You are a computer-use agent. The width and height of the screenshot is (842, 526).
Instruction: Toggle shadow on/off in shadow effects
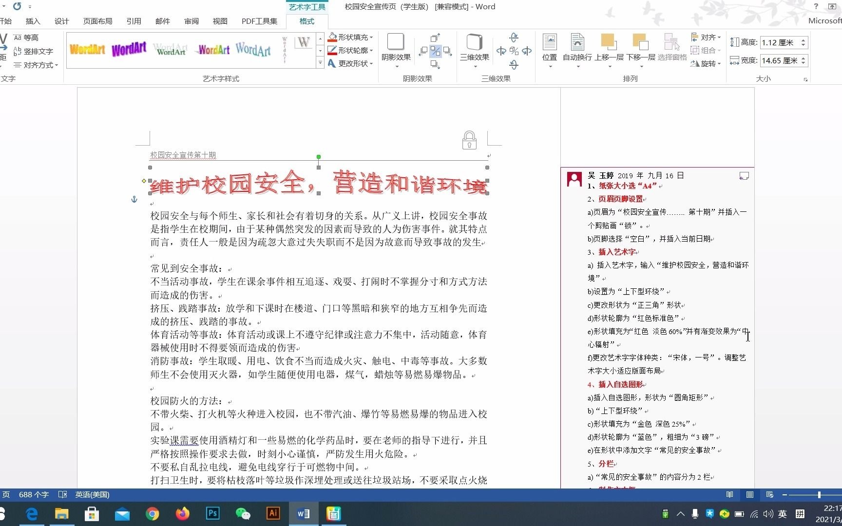[435, 51]
